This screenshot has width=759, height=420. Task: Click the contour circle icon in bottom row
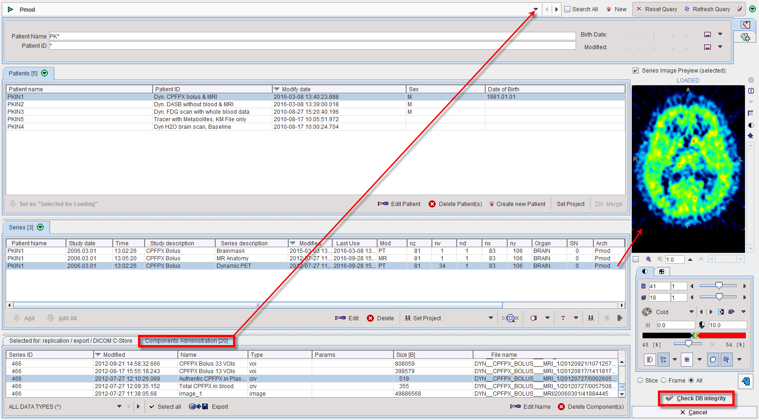713,360
